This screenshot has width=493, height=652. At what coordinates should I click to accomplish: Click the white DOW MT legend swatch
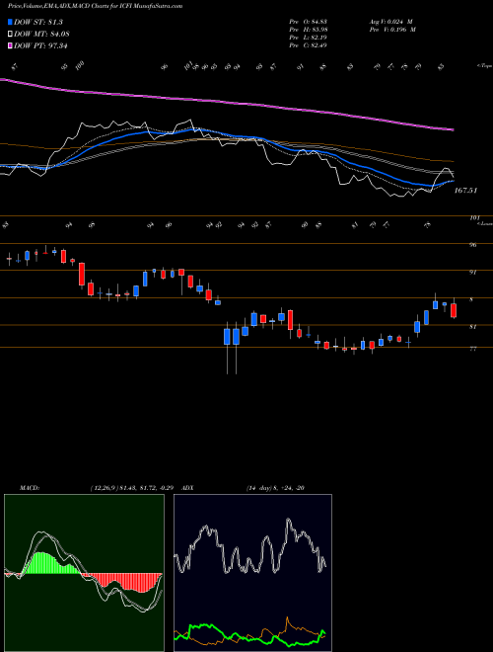[x=11, y=34]
